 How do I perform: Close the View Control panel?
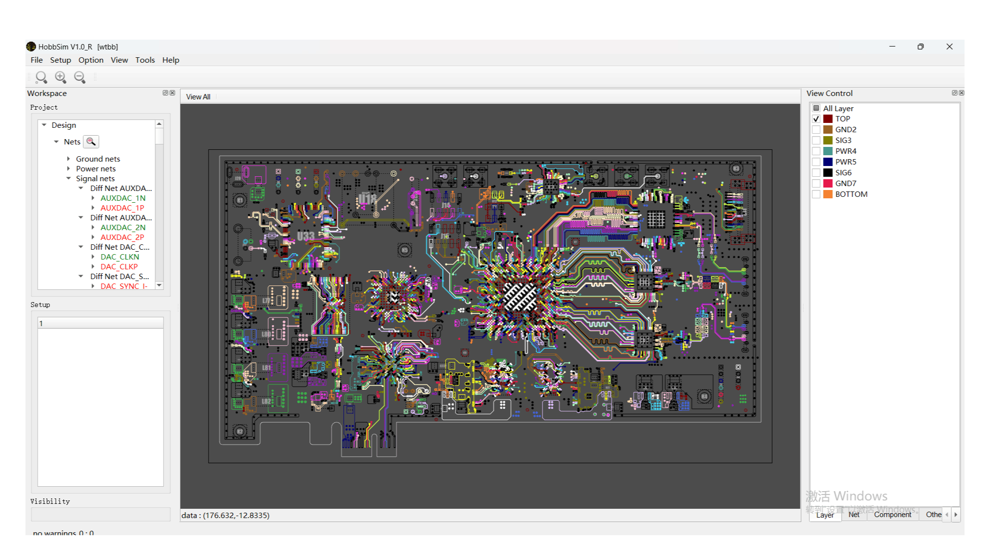tap(962, 93)
